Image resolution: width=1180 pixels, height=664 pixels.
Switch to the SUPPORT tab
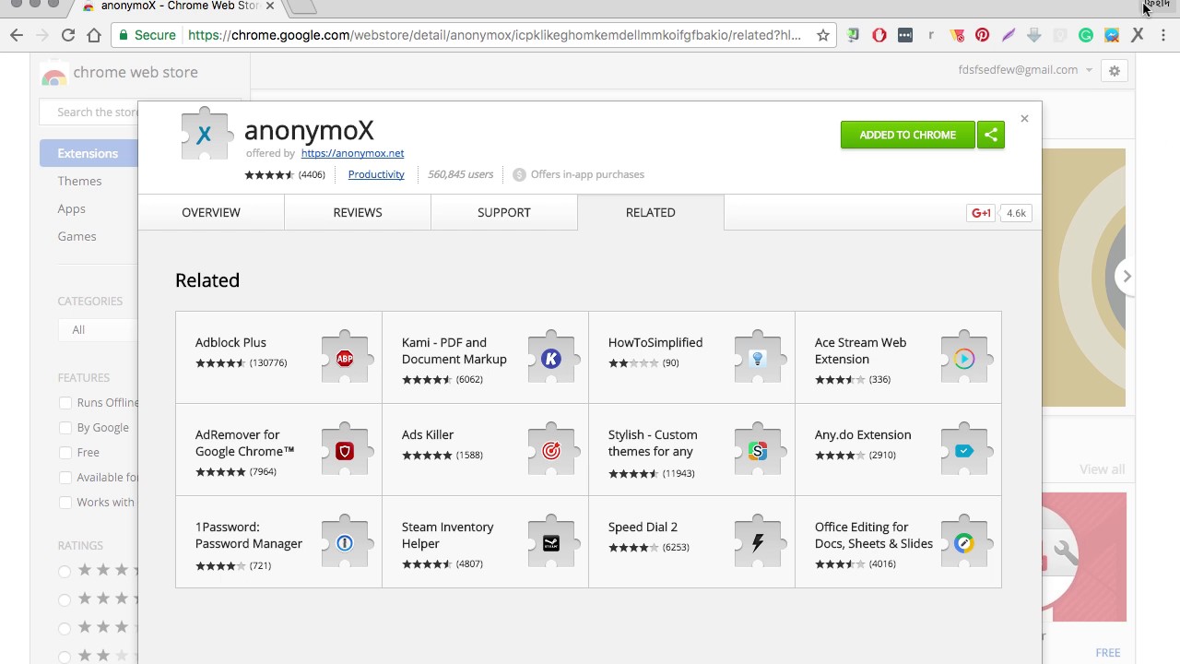pos(504,212)
